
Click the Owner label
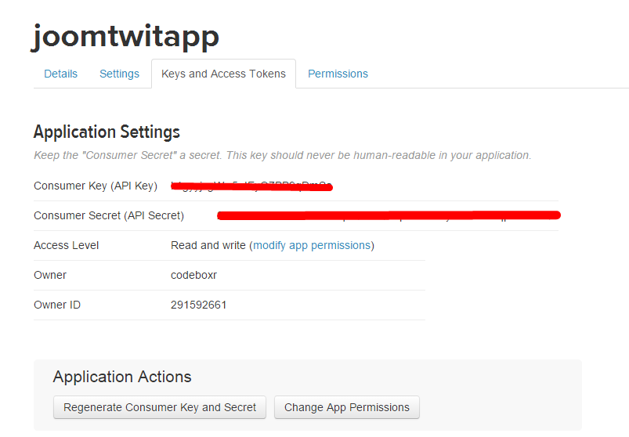point(50,275)
